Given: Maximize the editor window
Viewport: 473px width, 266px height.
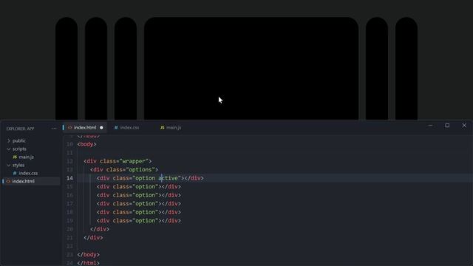Looking at the screenshot, I should (447, 125).
